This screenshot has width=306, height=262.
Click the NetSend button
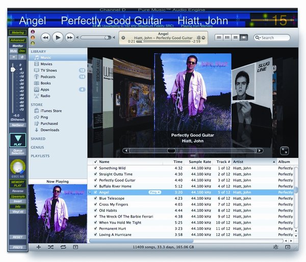18,125
